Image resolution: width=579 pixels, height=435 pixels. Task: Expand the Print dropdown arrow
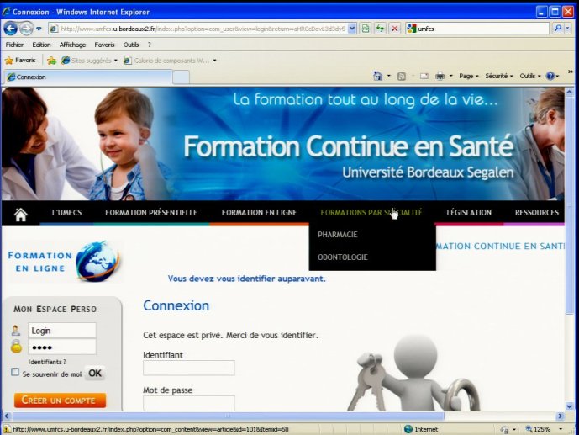click(x=451, y=76)
